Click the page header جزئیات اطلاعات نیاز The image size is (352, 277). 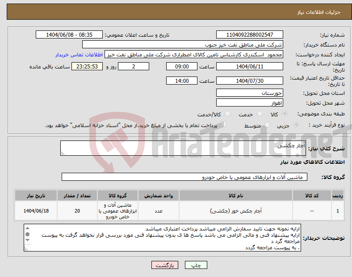click(x=319, y=12)
